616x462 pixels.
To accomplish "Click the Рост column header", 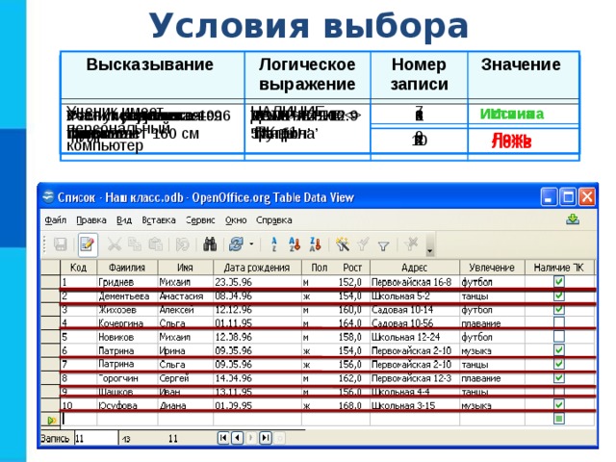I will 352,268.
